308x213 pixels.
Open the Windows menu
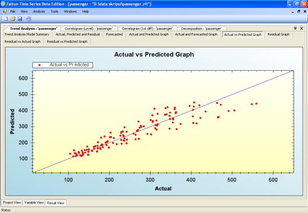[x=70, y=11]
